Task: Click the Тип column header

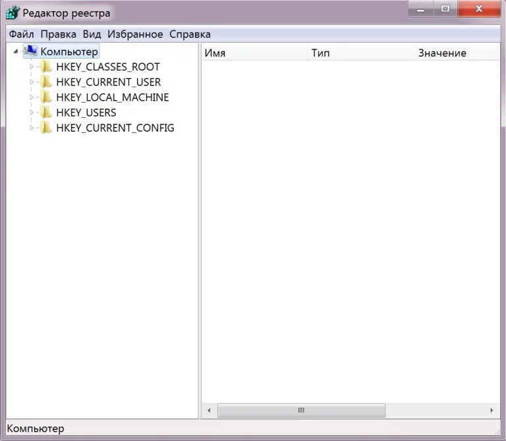Action: click(362, 53)
